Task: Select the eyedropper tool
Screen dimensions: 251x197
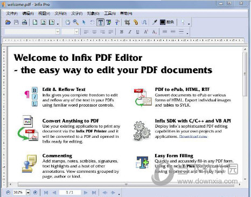Action: pyautogui.click(x=155, y=22)
